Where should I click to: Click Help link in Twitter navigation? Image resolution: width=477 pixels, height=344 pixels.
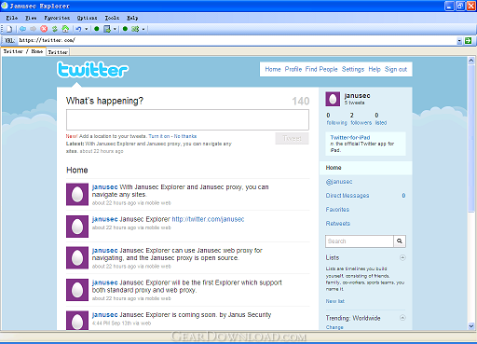tap(375, 69)
